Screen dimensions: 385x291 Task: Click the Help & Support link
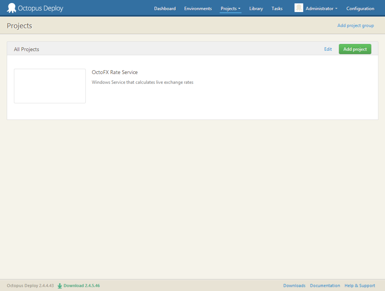360,286
